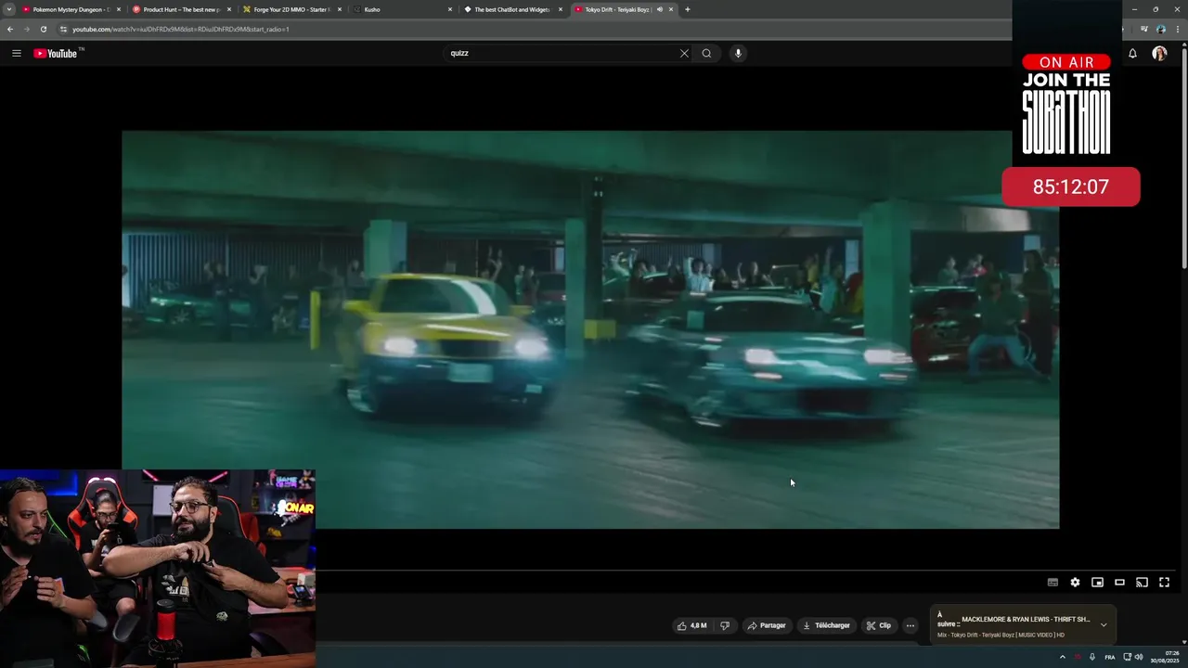The width and height of the screenshot is (1188, 668).
Task: Switch the FRA keyboard language
Action: [x=1110, y=657]
